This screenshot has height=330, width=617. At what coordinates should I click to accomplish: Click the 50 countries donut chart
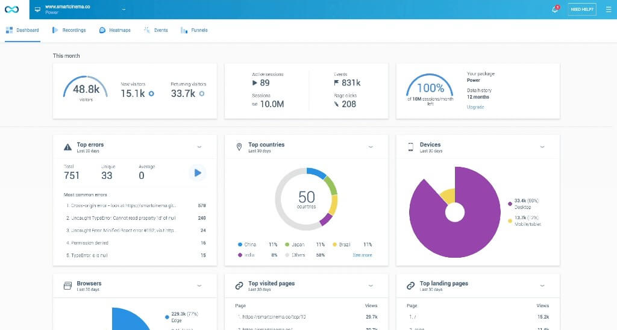pos(306,199)
